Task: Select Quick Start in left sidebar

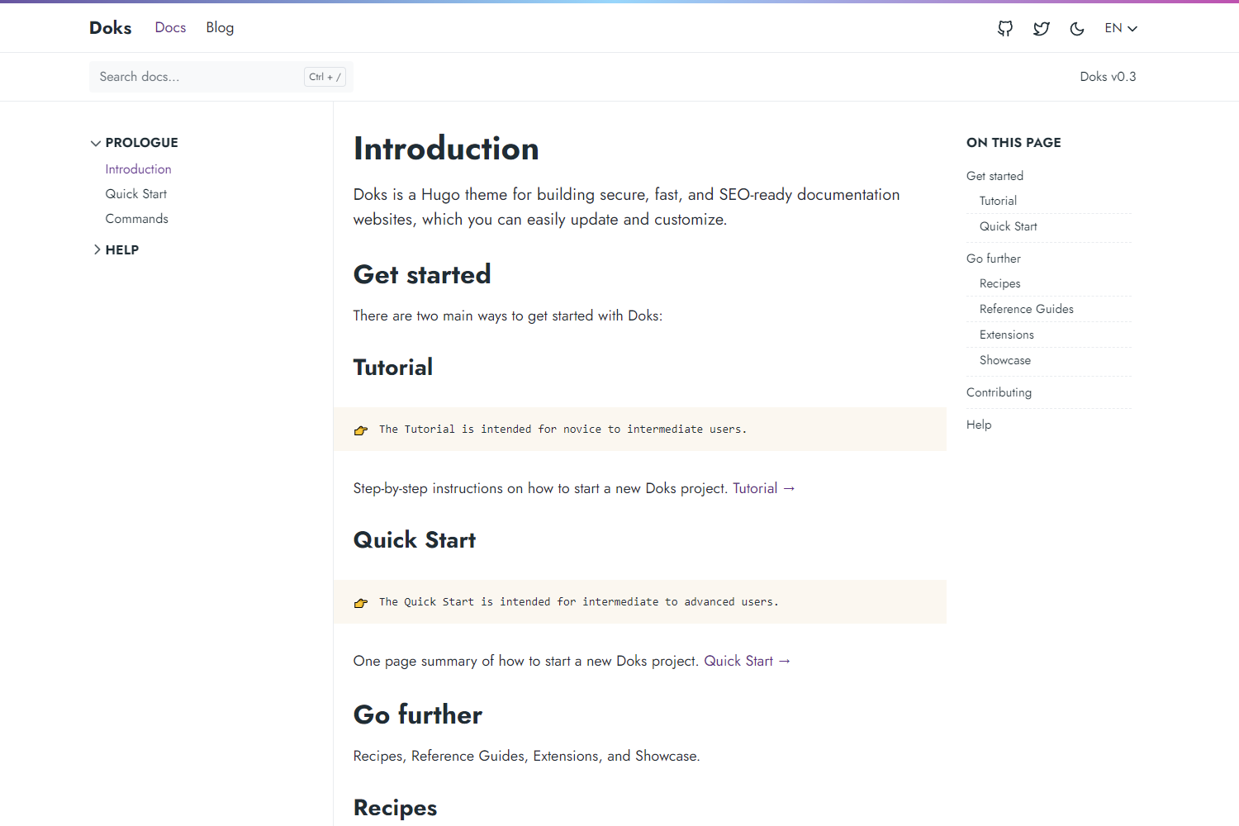Action: [136, 194]
